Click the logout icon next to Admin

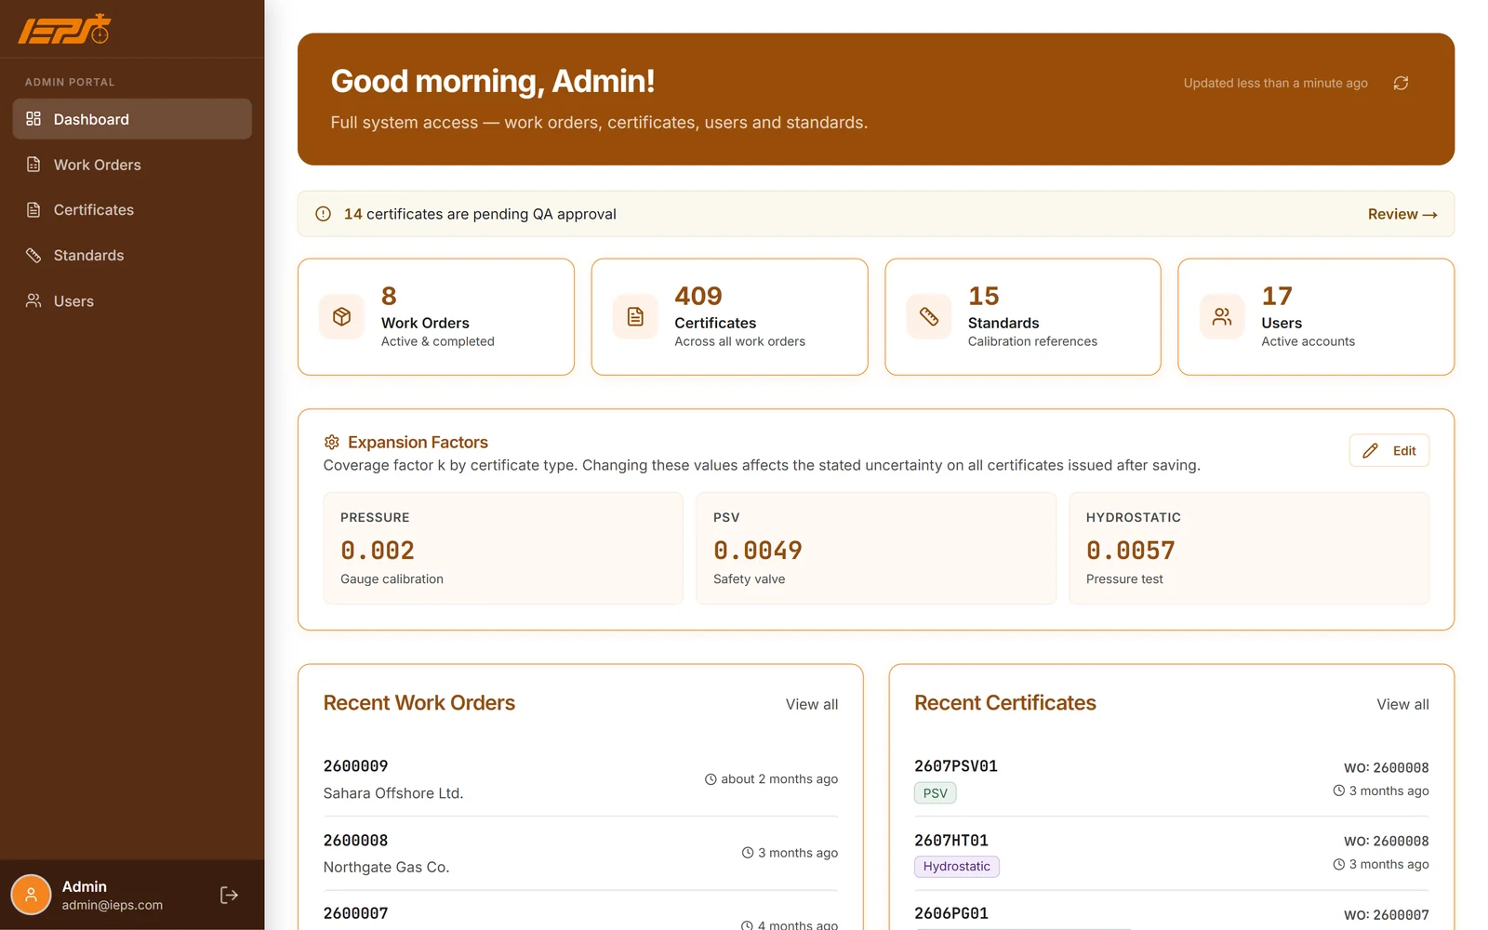[229, 895]
